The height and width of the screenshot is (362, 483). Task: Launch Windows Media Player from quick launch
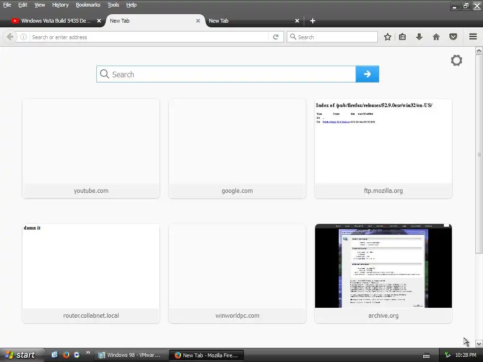77,354
